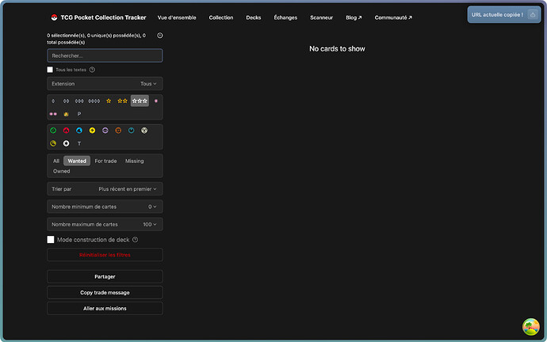The width and height of the screenshot is (547, 342).
Task: Click Réinitialiser les filtres button
Action: (105, 255)
